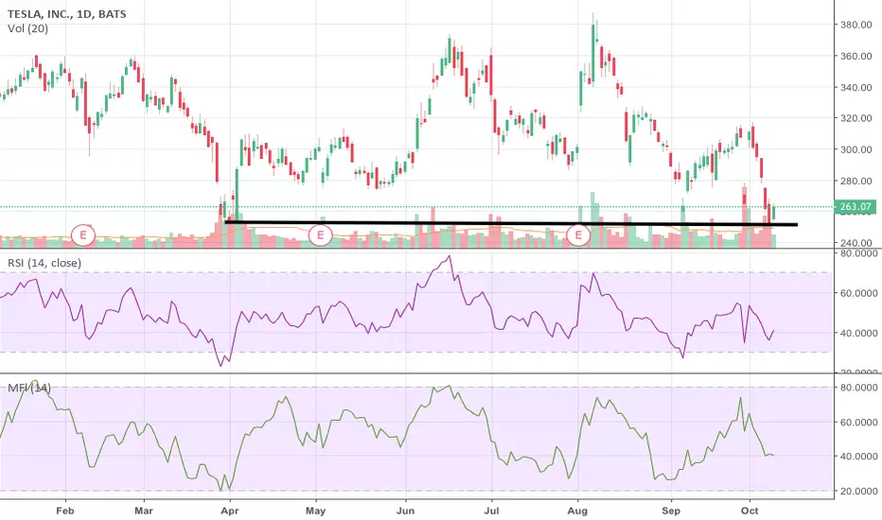
Task: Click the Sep label on time axis
Action: point(671,511)
